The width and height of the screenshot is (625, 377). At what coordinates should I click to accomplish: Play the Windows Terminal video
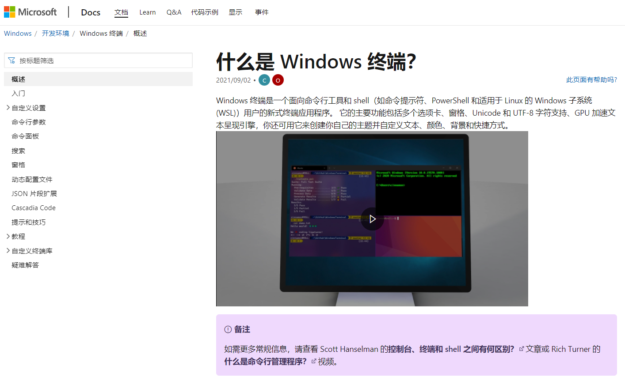pos(372,219)
